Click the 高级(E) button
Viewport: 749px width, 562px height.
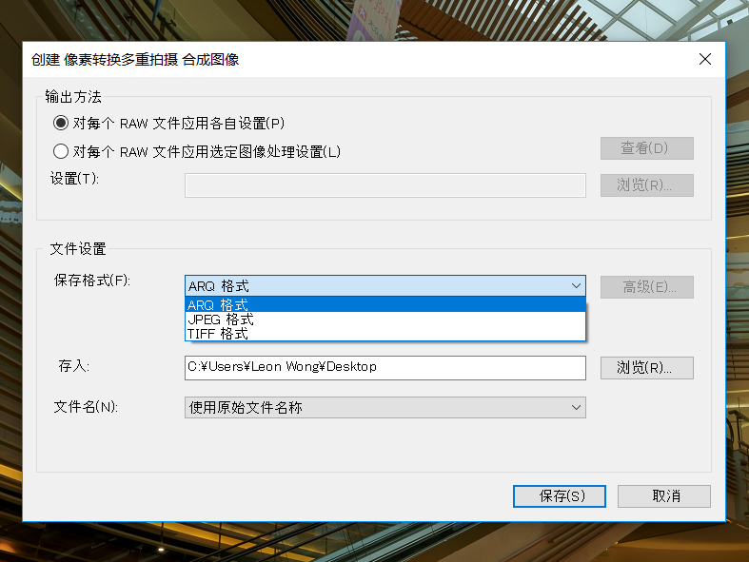tap(647, 287)
